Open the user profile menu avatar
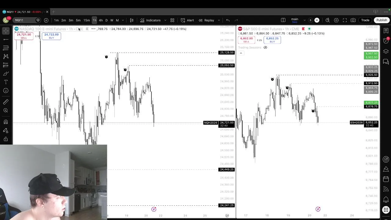The image size is (391, 220). tap(6, 20)
